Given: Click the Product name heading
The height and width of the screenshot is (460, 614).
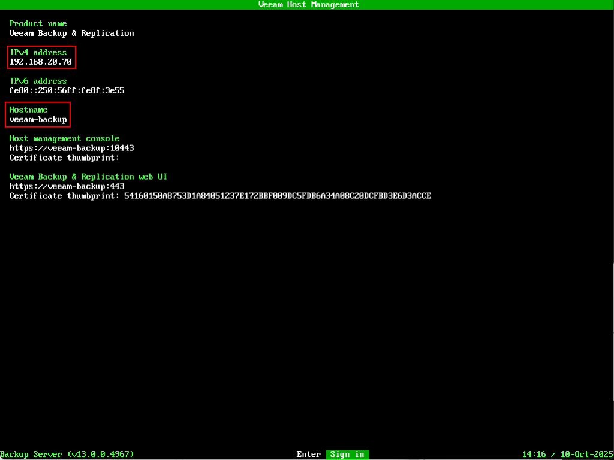Looking at the screenshot, I should 38,23.
